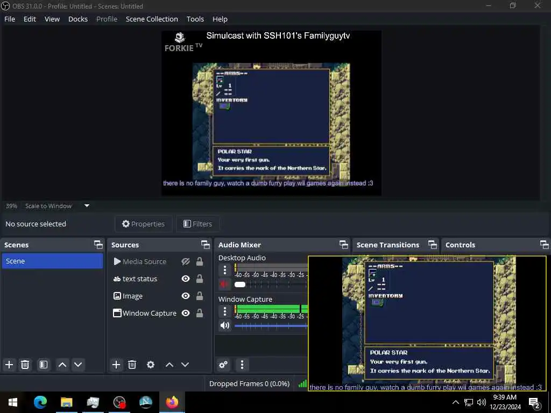
Task: Open File Explorer from taskbar
Action: tap(66, 402)
